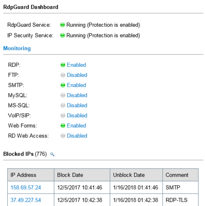Toggle RDP monitoring via Enabled link

[76, 65]
